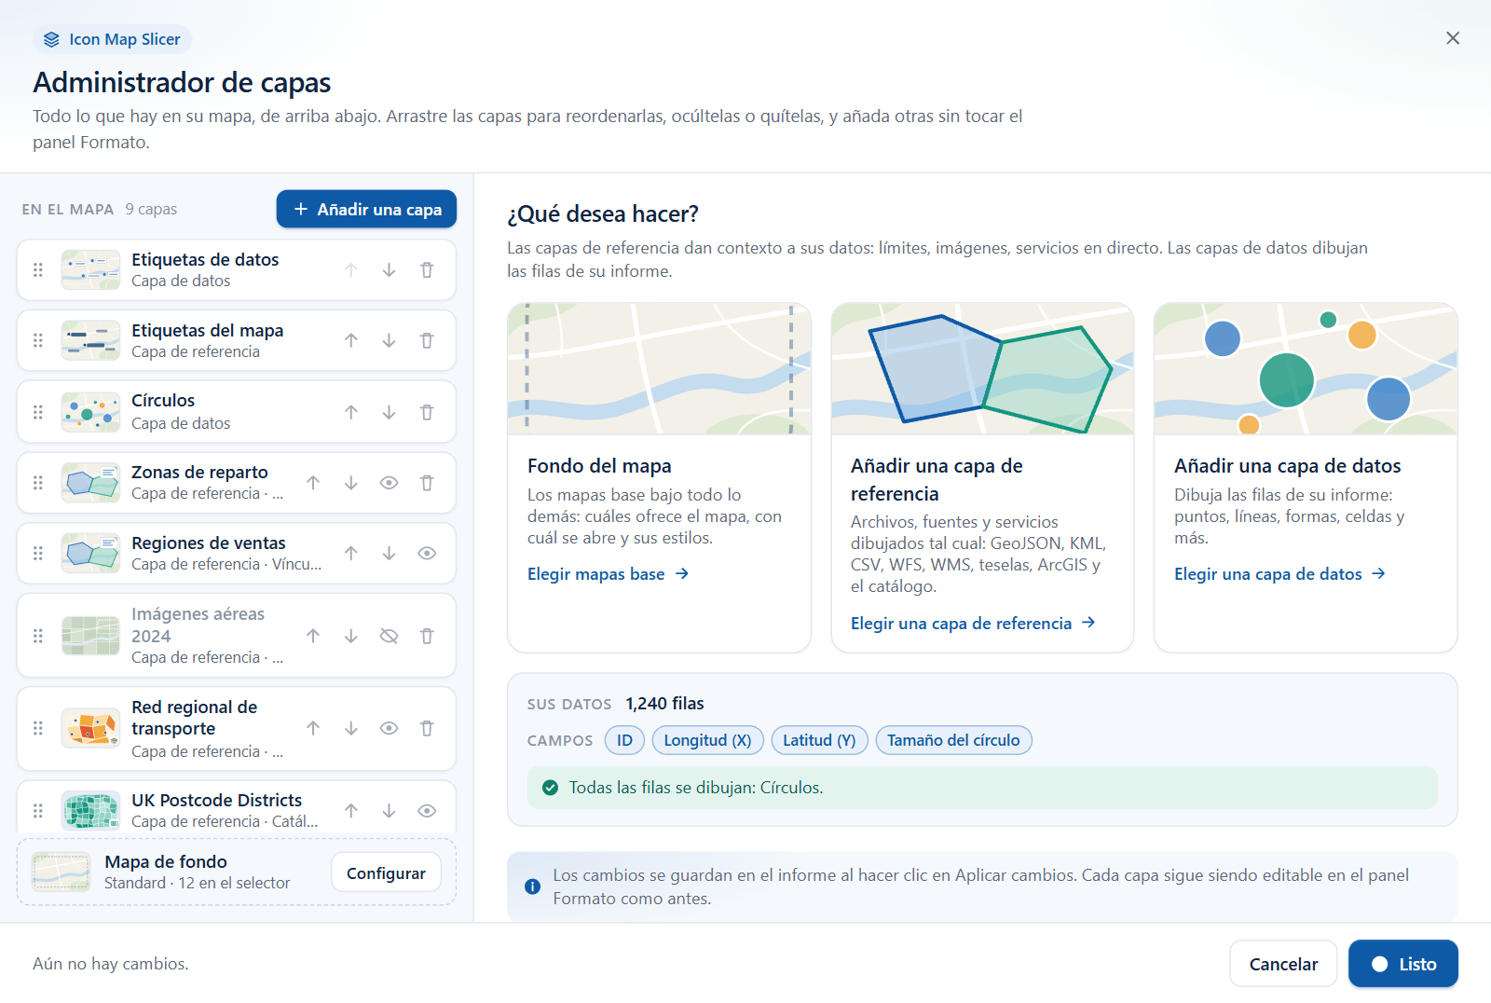Click Elegir una capa de datos

coord(1279,574)
